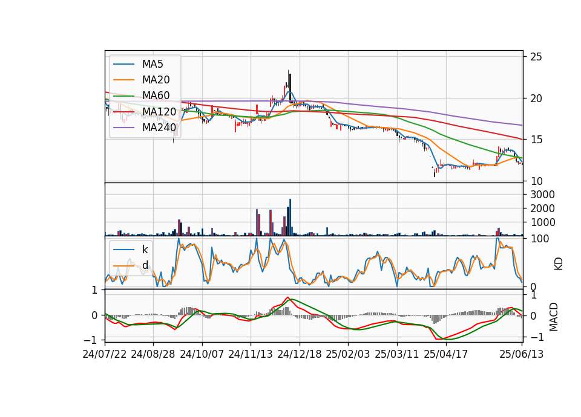Click the 24/07/22 date axis label
The image size is (581, 417).
click(x=105, y=354)
